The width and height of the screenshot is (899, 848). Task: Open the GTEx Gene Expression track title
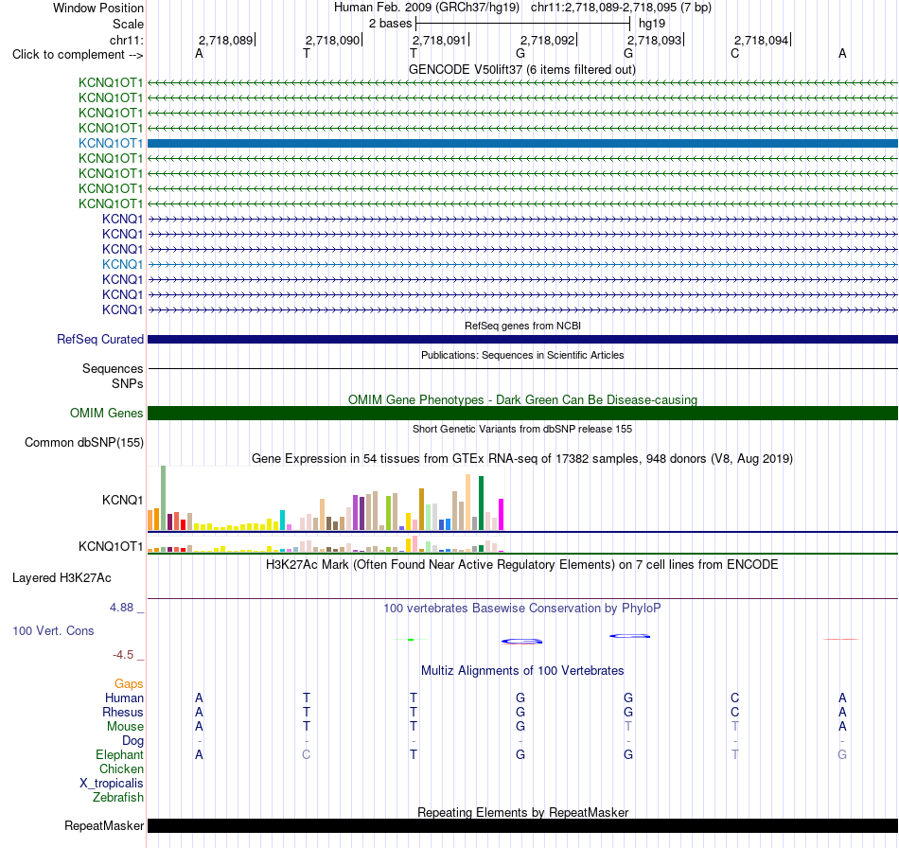click(x=522, y=459)
